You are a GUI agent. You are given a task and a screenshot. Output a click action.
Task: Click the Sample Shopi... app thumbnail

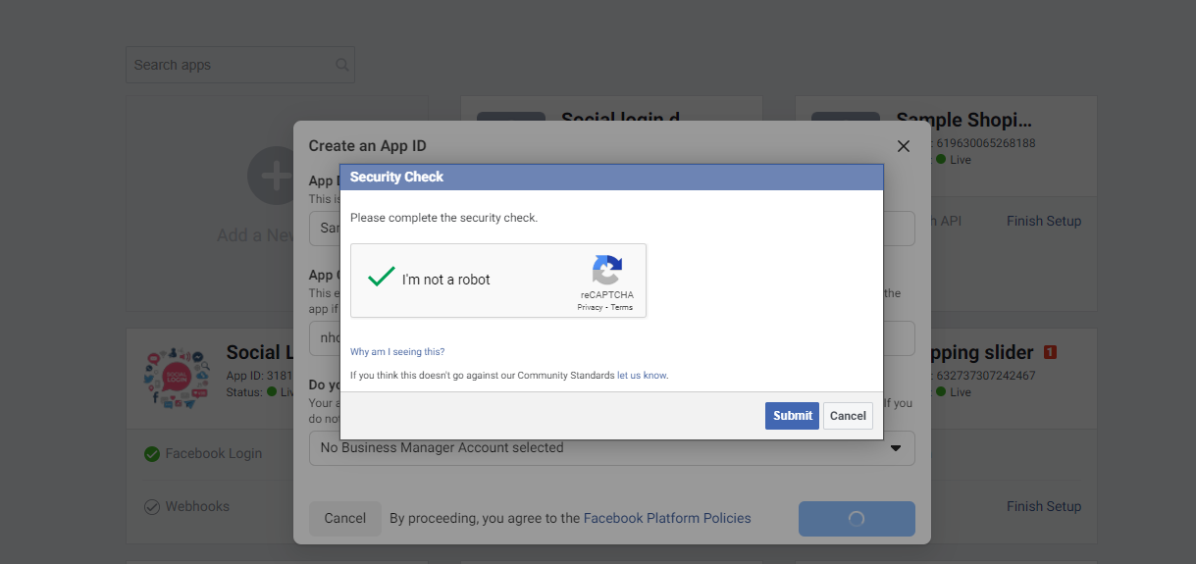846,118
